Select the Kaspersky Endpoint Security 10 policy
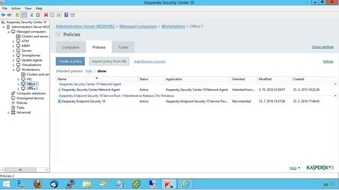The image size is (339, 190). (84, 101)
